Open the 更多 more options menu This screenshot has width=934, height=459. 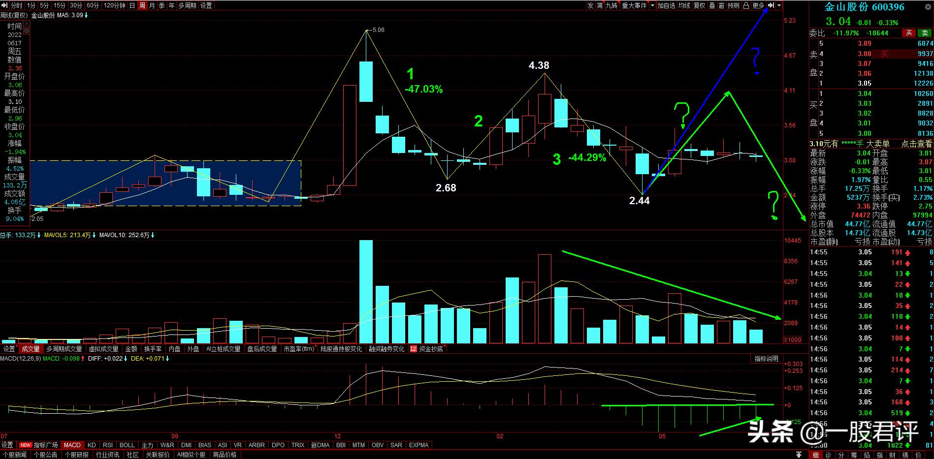[x=758, y=5]
